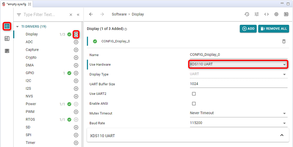Viewport: 293px width, 147px height.
Task: Collapse the TI DRIVERS tree group
Action: pos(18,27)
